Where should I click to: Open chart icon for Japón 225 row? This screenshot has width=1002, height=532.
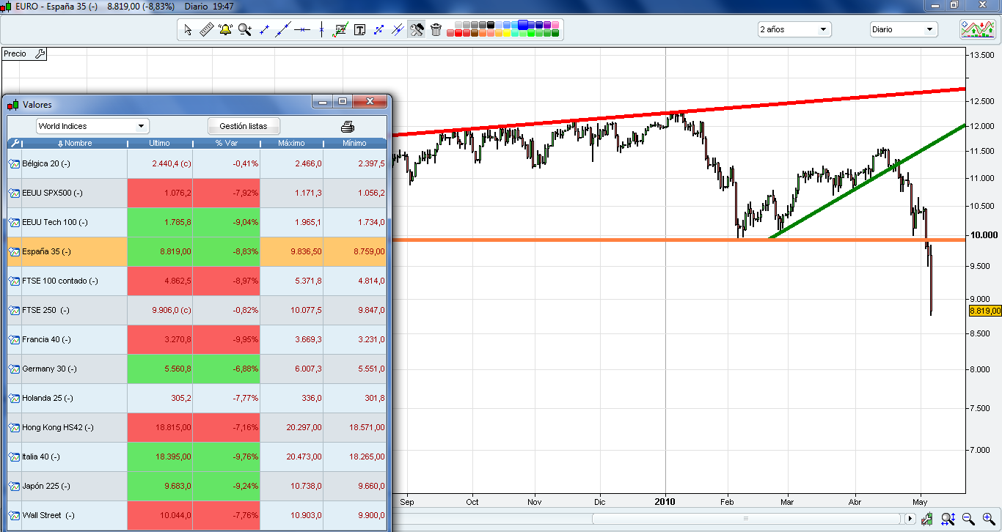click(x=14, y=486)
